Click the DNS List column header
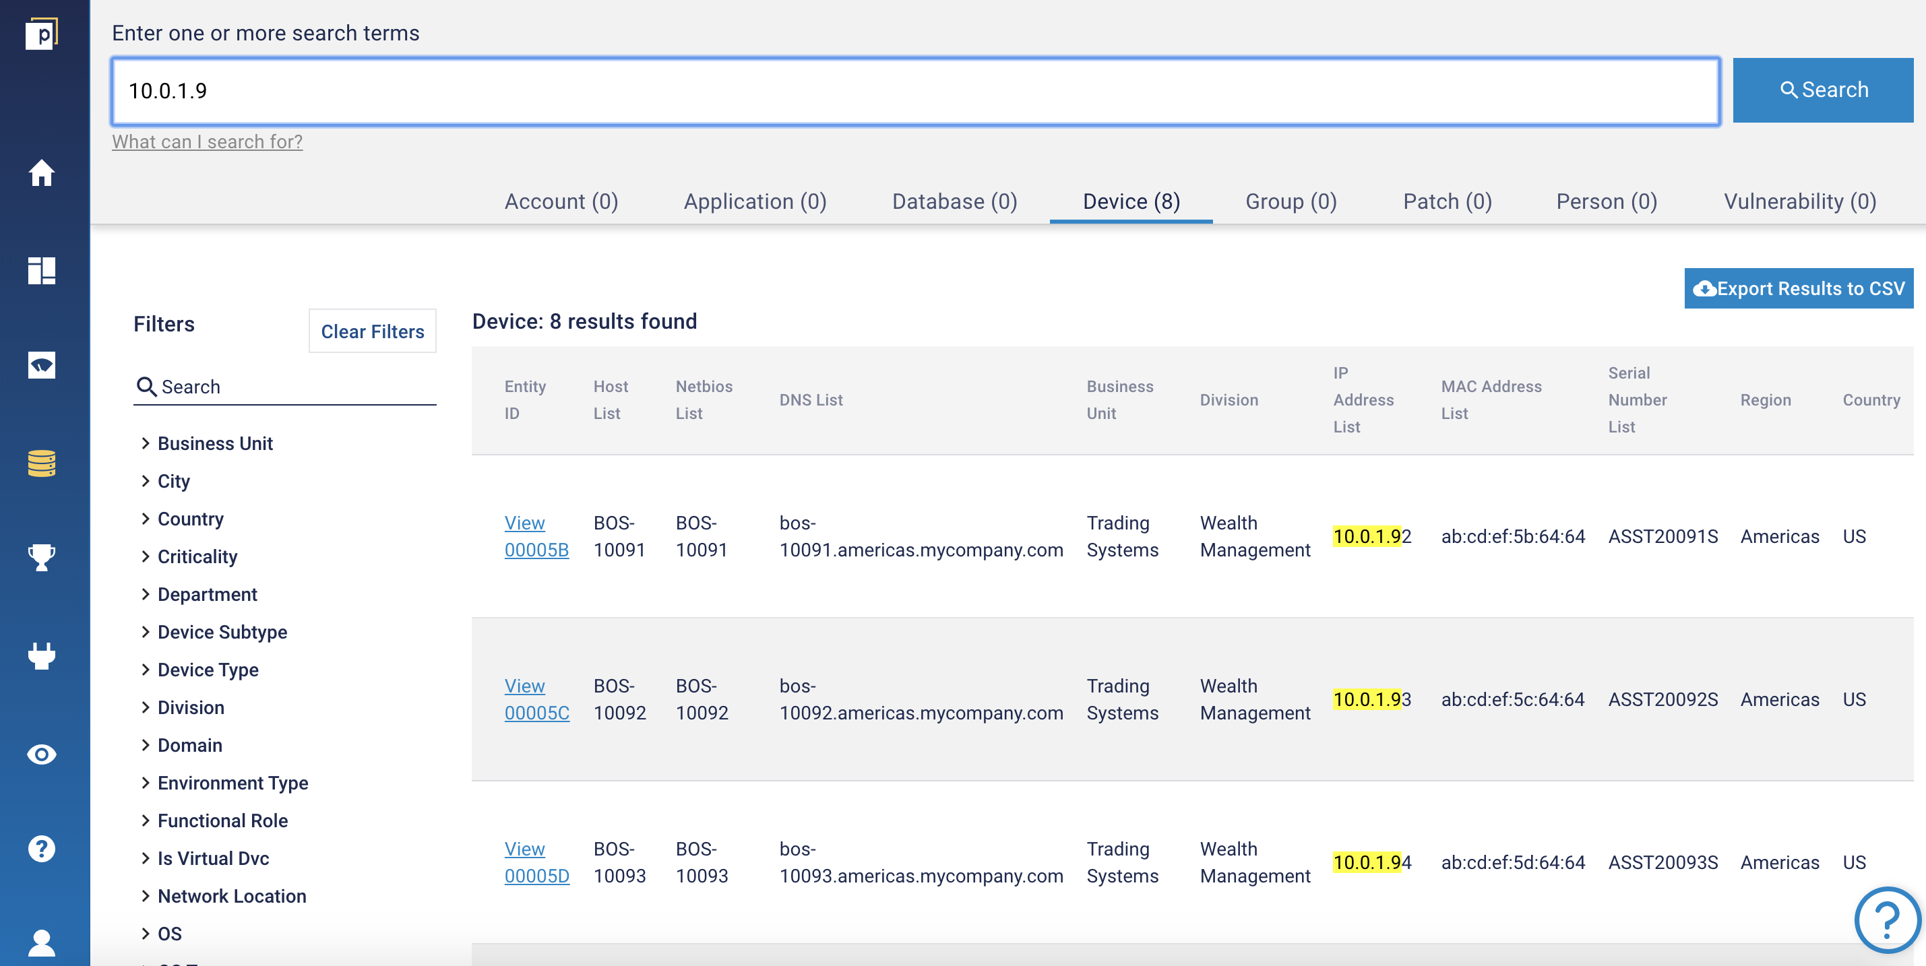Viewport: 1926px width, 966px height. point(811,399)
